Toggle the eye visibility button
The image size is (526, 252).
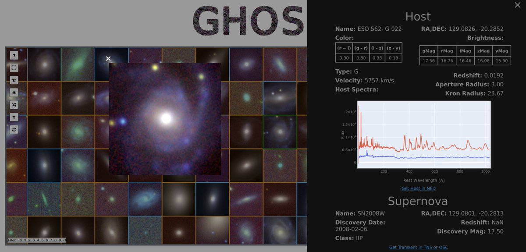[x=14, y=92]
